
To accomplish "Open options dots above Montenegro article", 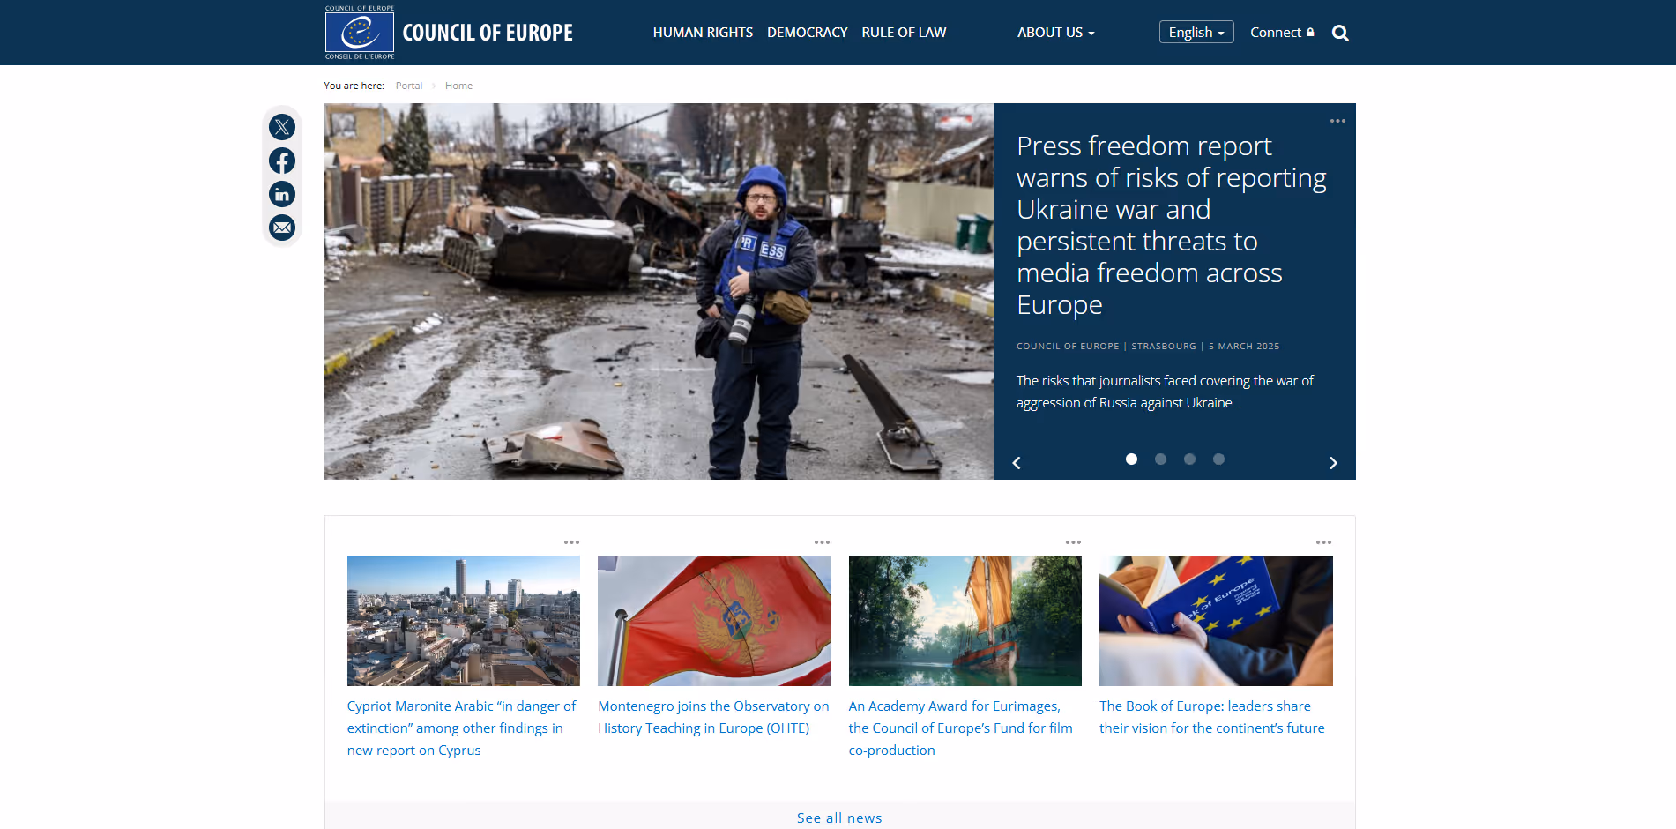I will click(822, 542).
